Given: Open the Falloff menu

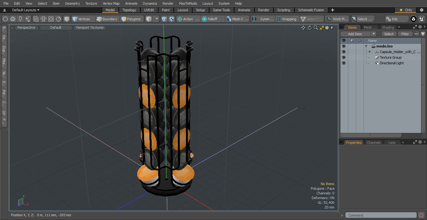Looking at the screenshot, I should coord(213,19).
